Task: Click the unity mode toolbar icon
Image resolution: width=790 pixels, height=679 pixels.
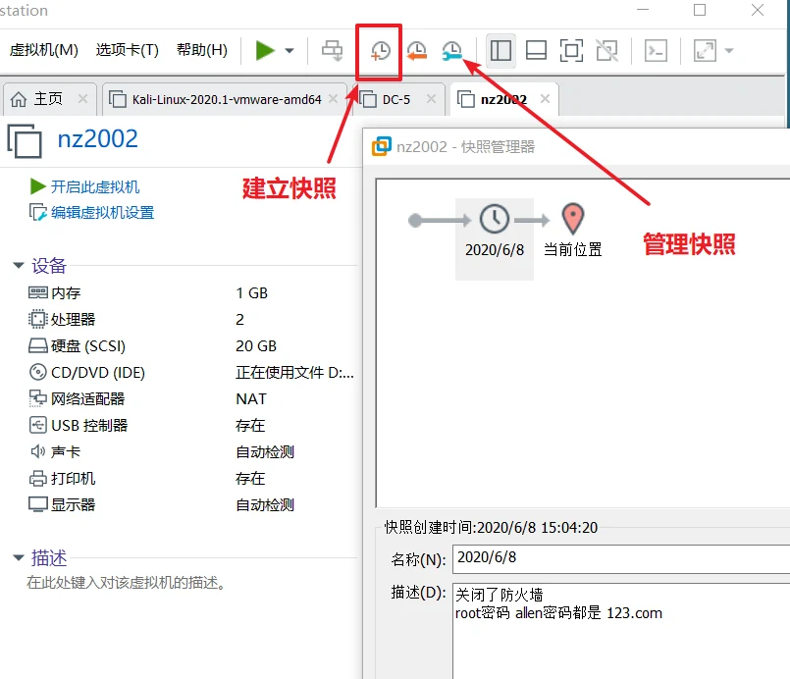Action: pyautogui.click(x=606, y=50)
